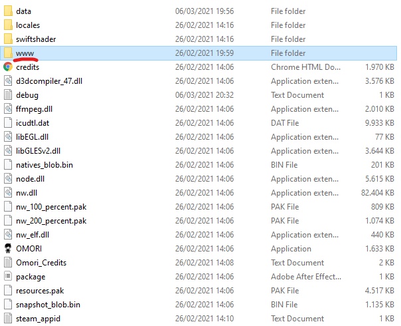Select the 'nw_100_percent.pak' file name
401x326 pixels.
click(x=51, y=207)
